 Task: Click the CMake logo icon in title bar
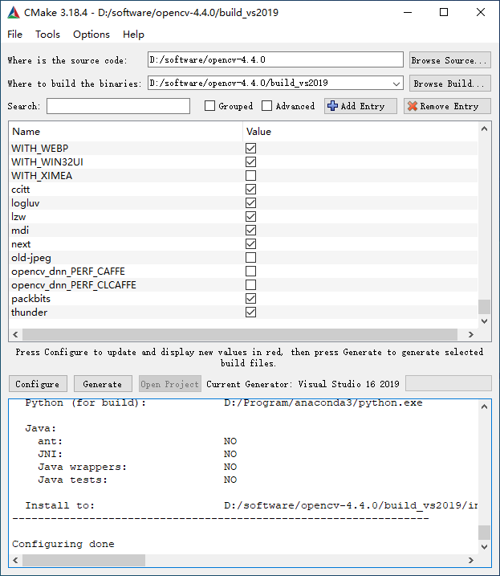14,13
